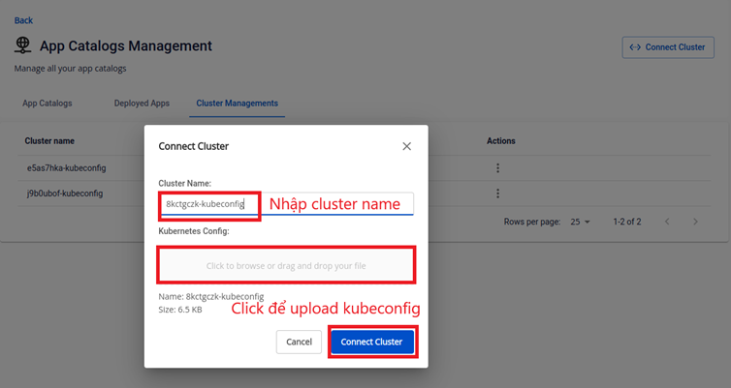Viewport: 731px width, 388px height.
Task: Go to the previous page of clusters
Action: 666,222
